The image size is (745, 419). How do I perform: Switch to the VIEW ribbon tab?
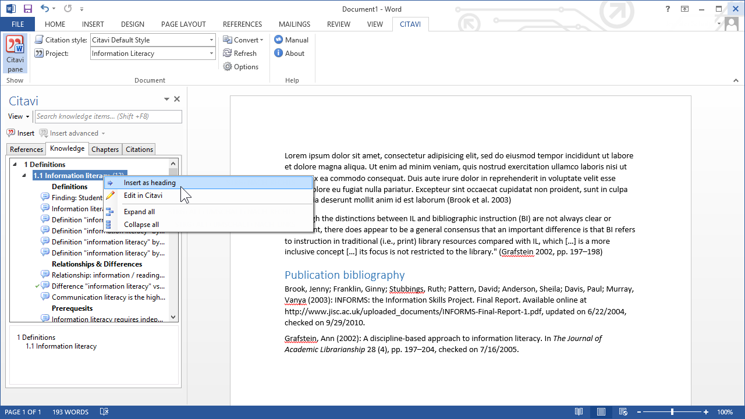click(x=375, y=24)
